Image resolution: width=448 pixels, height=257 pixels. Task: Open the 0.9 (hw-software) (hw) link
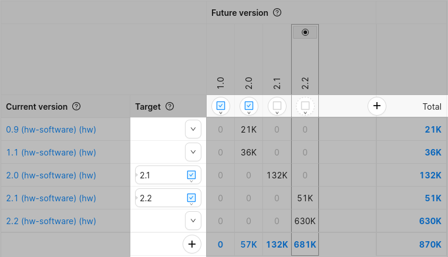50,129
